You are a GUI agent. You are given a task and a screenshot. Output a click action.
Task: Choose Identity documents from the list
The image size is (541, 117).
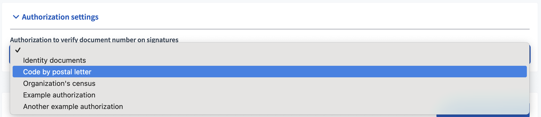coord(55,61)
